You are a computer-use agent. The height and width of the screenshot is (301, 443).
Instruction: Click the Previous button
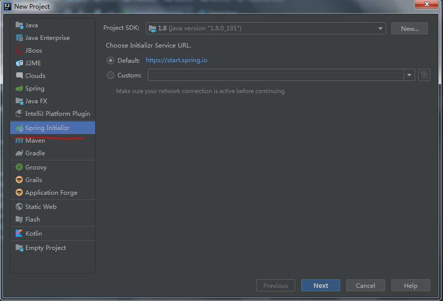pyautogui.click(x=275, y=285)
